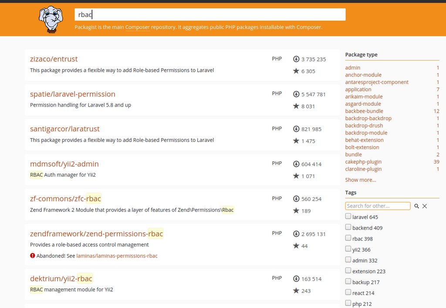This screenshot has width=446, height=308.
Task: Filter by admin package type
Action: [353, 67]
